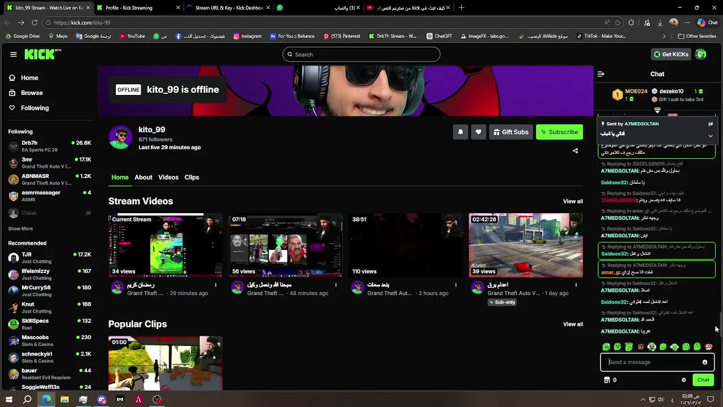Open options menu of 29 minutes ago video

pos(215,285)
